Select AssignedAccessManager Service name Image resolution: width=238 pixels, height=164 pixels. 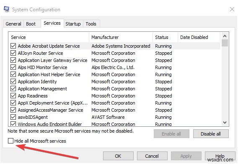50,110
